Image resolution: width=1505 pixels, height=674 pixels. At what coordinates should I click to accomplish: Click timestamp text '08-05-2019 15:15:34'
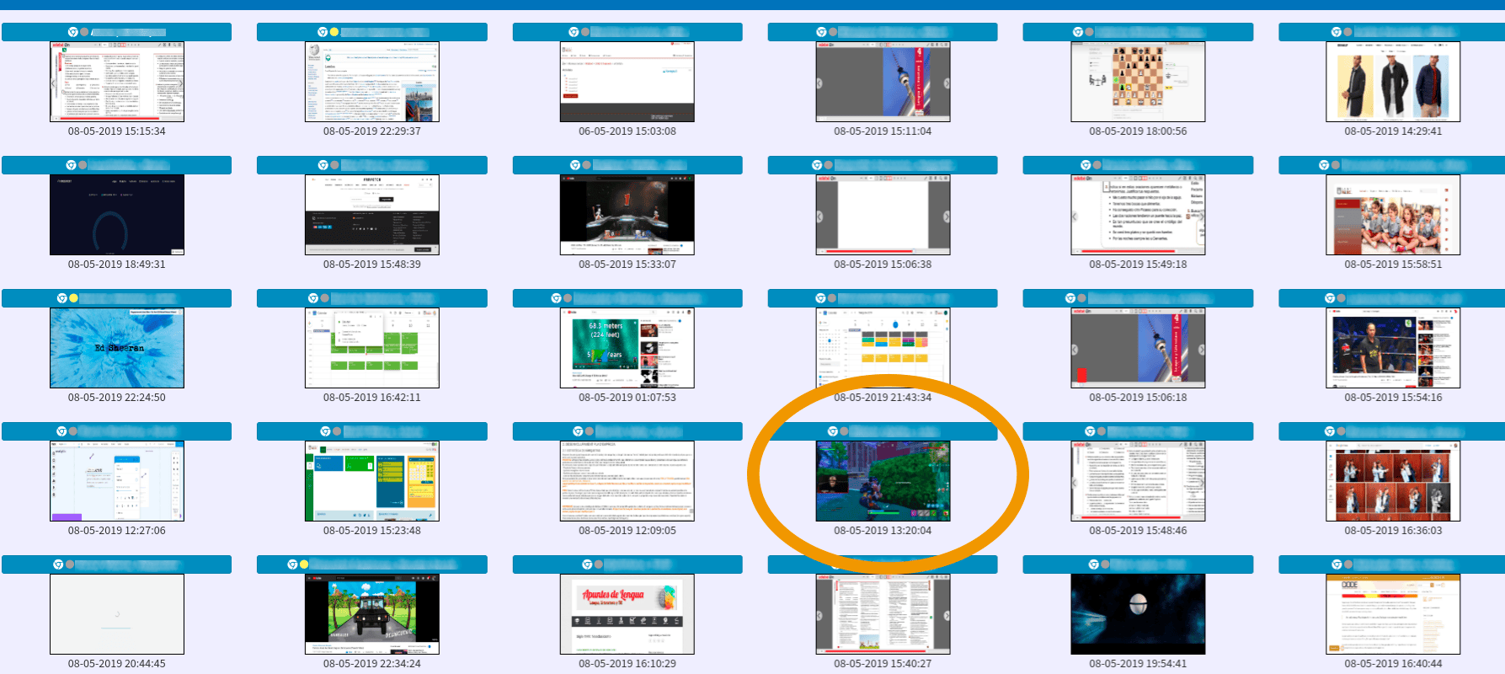(117, 131)
